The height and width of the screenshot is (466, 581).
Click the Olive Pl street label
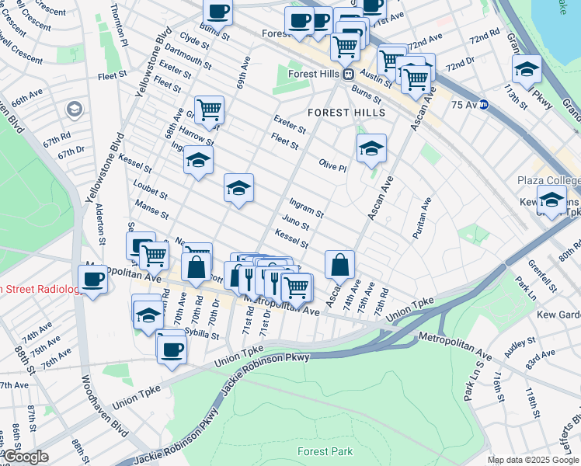[x=332, y=165]
